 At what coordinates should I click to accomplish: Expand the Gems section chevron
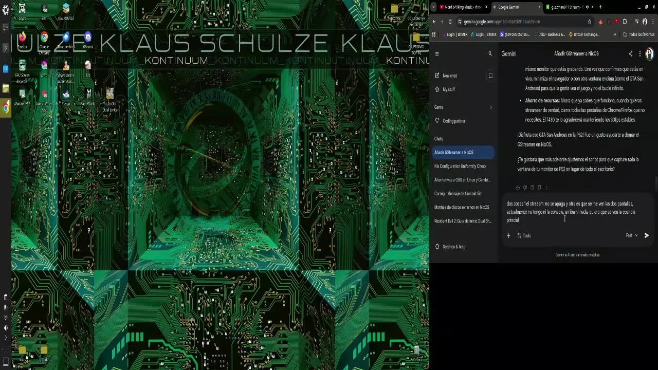pos(490,107)
